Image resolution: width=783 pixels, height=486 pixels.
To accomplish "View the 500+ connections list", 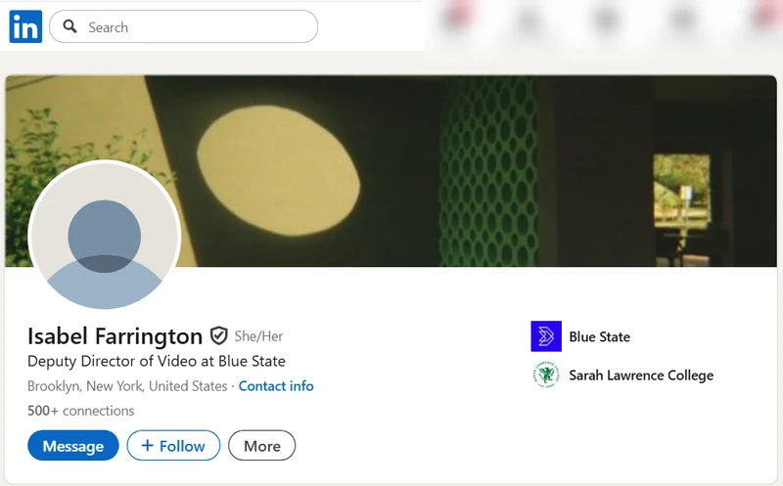I will pos(81,411).
